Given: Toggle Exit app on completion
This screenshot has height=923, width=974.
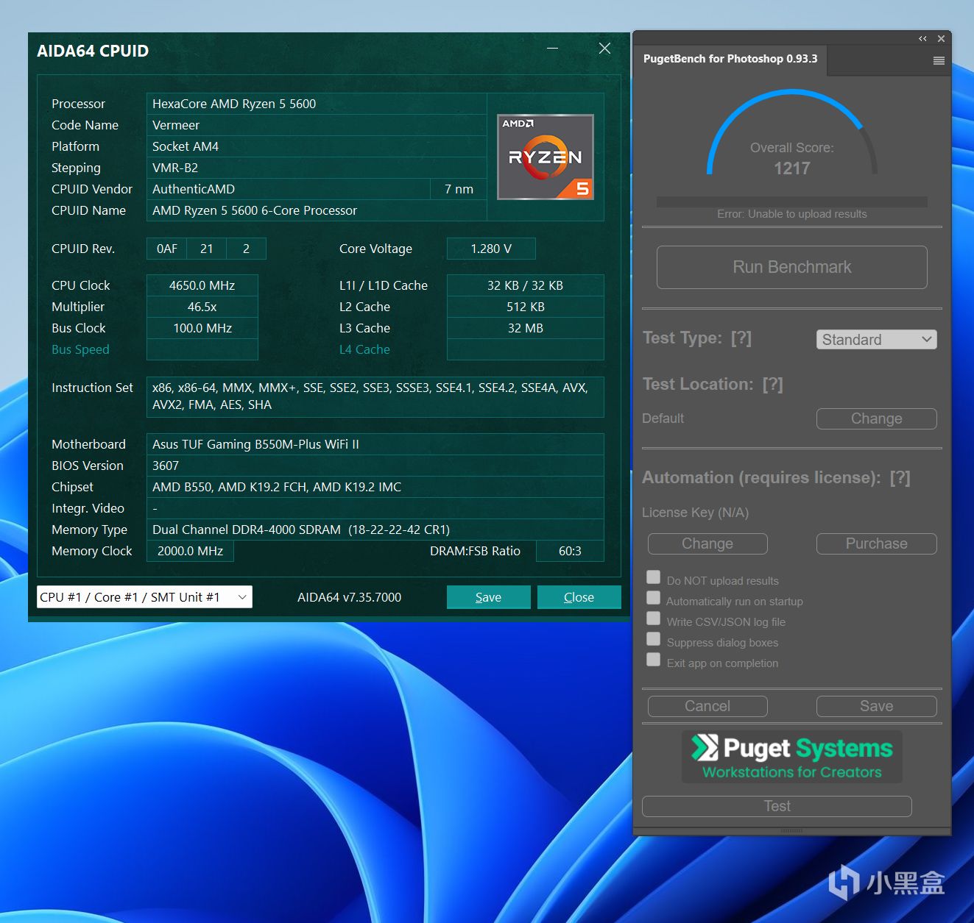Looking at the screenshot, I should (x=653, y=660).
